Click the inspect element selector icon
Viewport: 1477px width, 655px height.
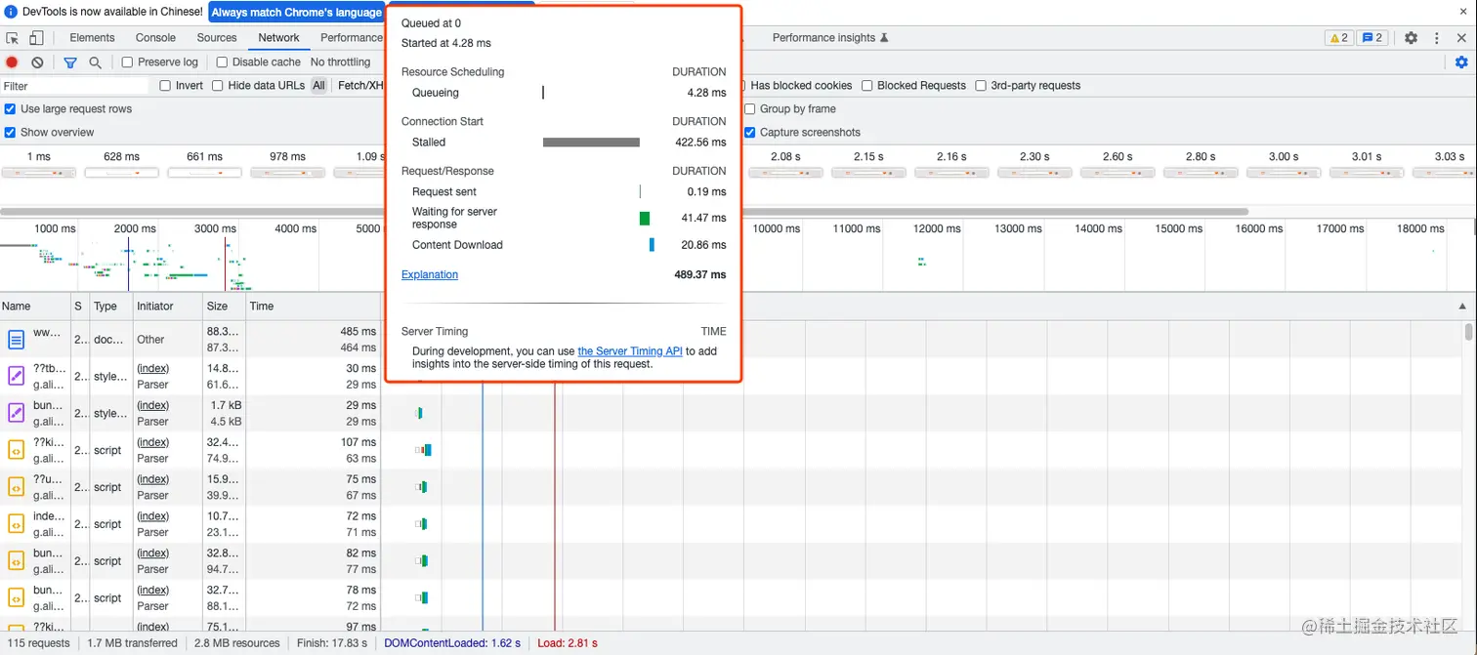pyautogui.click(x=13, y=38)
